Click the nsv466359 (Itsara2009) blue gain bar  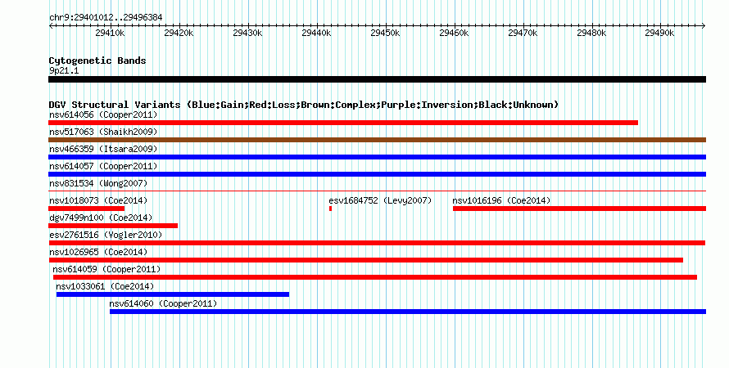pyautogui.click(x=377, y=157)
